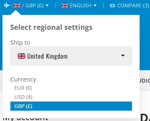Click ENGLISH language selector text
The image size is (150, 121).
[80, 5]
